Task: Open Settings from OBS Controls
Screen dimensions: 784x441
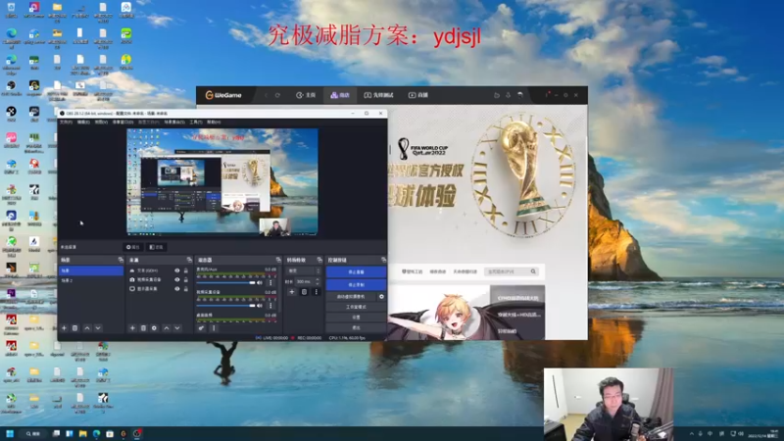Action: (x=356, y=318)
